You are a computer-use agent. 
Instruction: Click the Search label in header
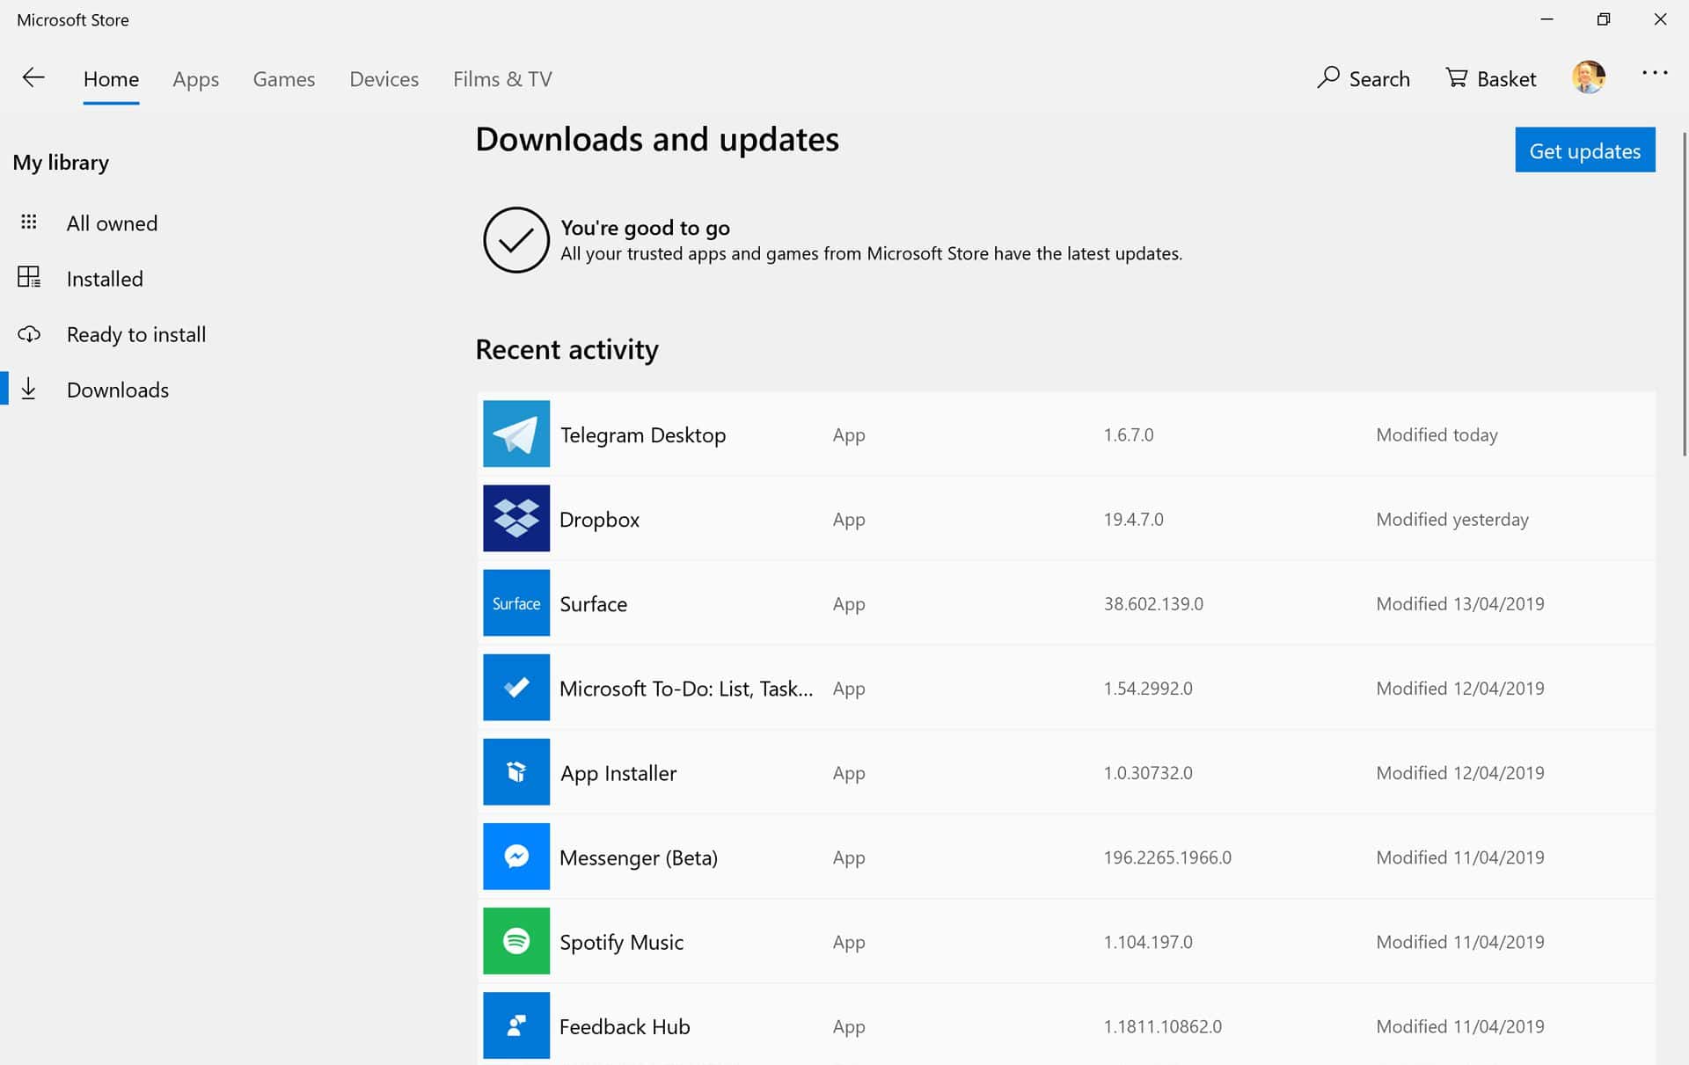coord(1379,79)
